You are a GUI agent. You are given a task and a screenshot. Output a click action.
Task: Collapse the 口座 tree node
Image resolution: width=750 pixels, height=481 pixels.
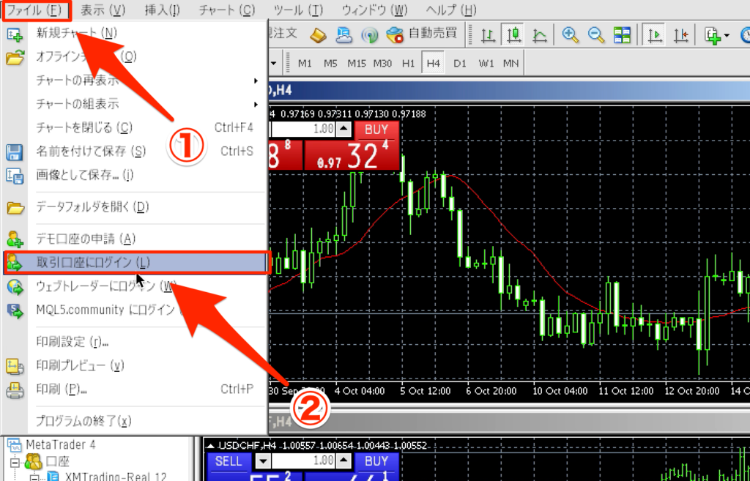tap(15, 462)
